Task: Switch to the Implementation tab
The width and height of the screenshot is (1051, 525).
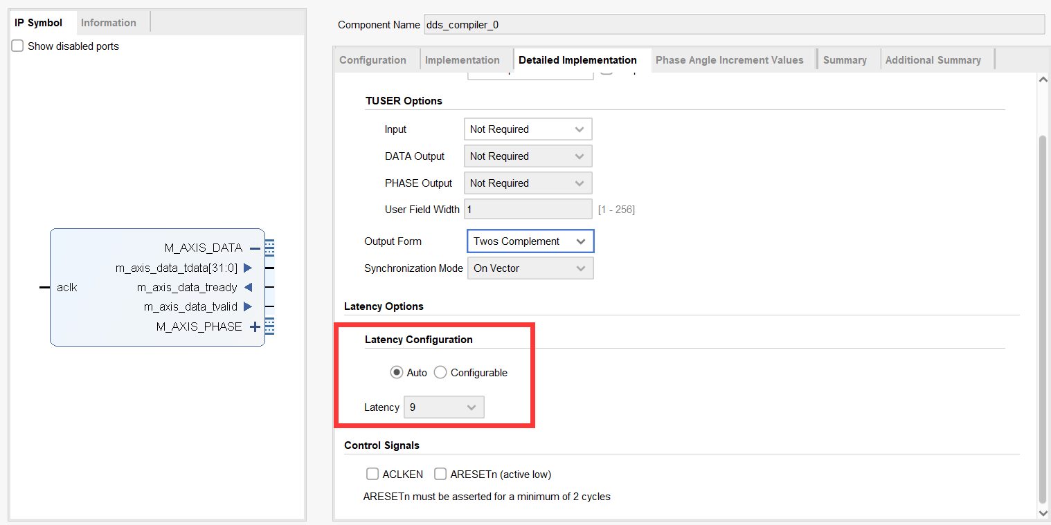Action: [462, 60]
